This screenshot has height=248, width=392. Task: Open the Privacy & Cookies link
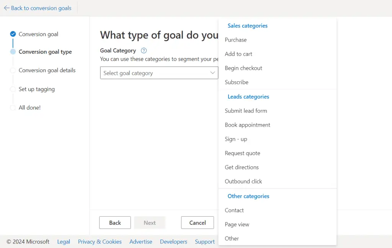pyautogui.click(x=100, y=242)
